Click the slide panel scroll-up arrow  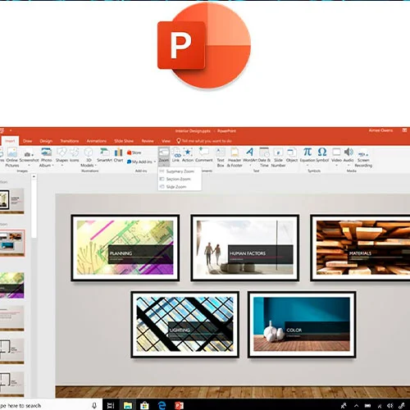[34, 177]
